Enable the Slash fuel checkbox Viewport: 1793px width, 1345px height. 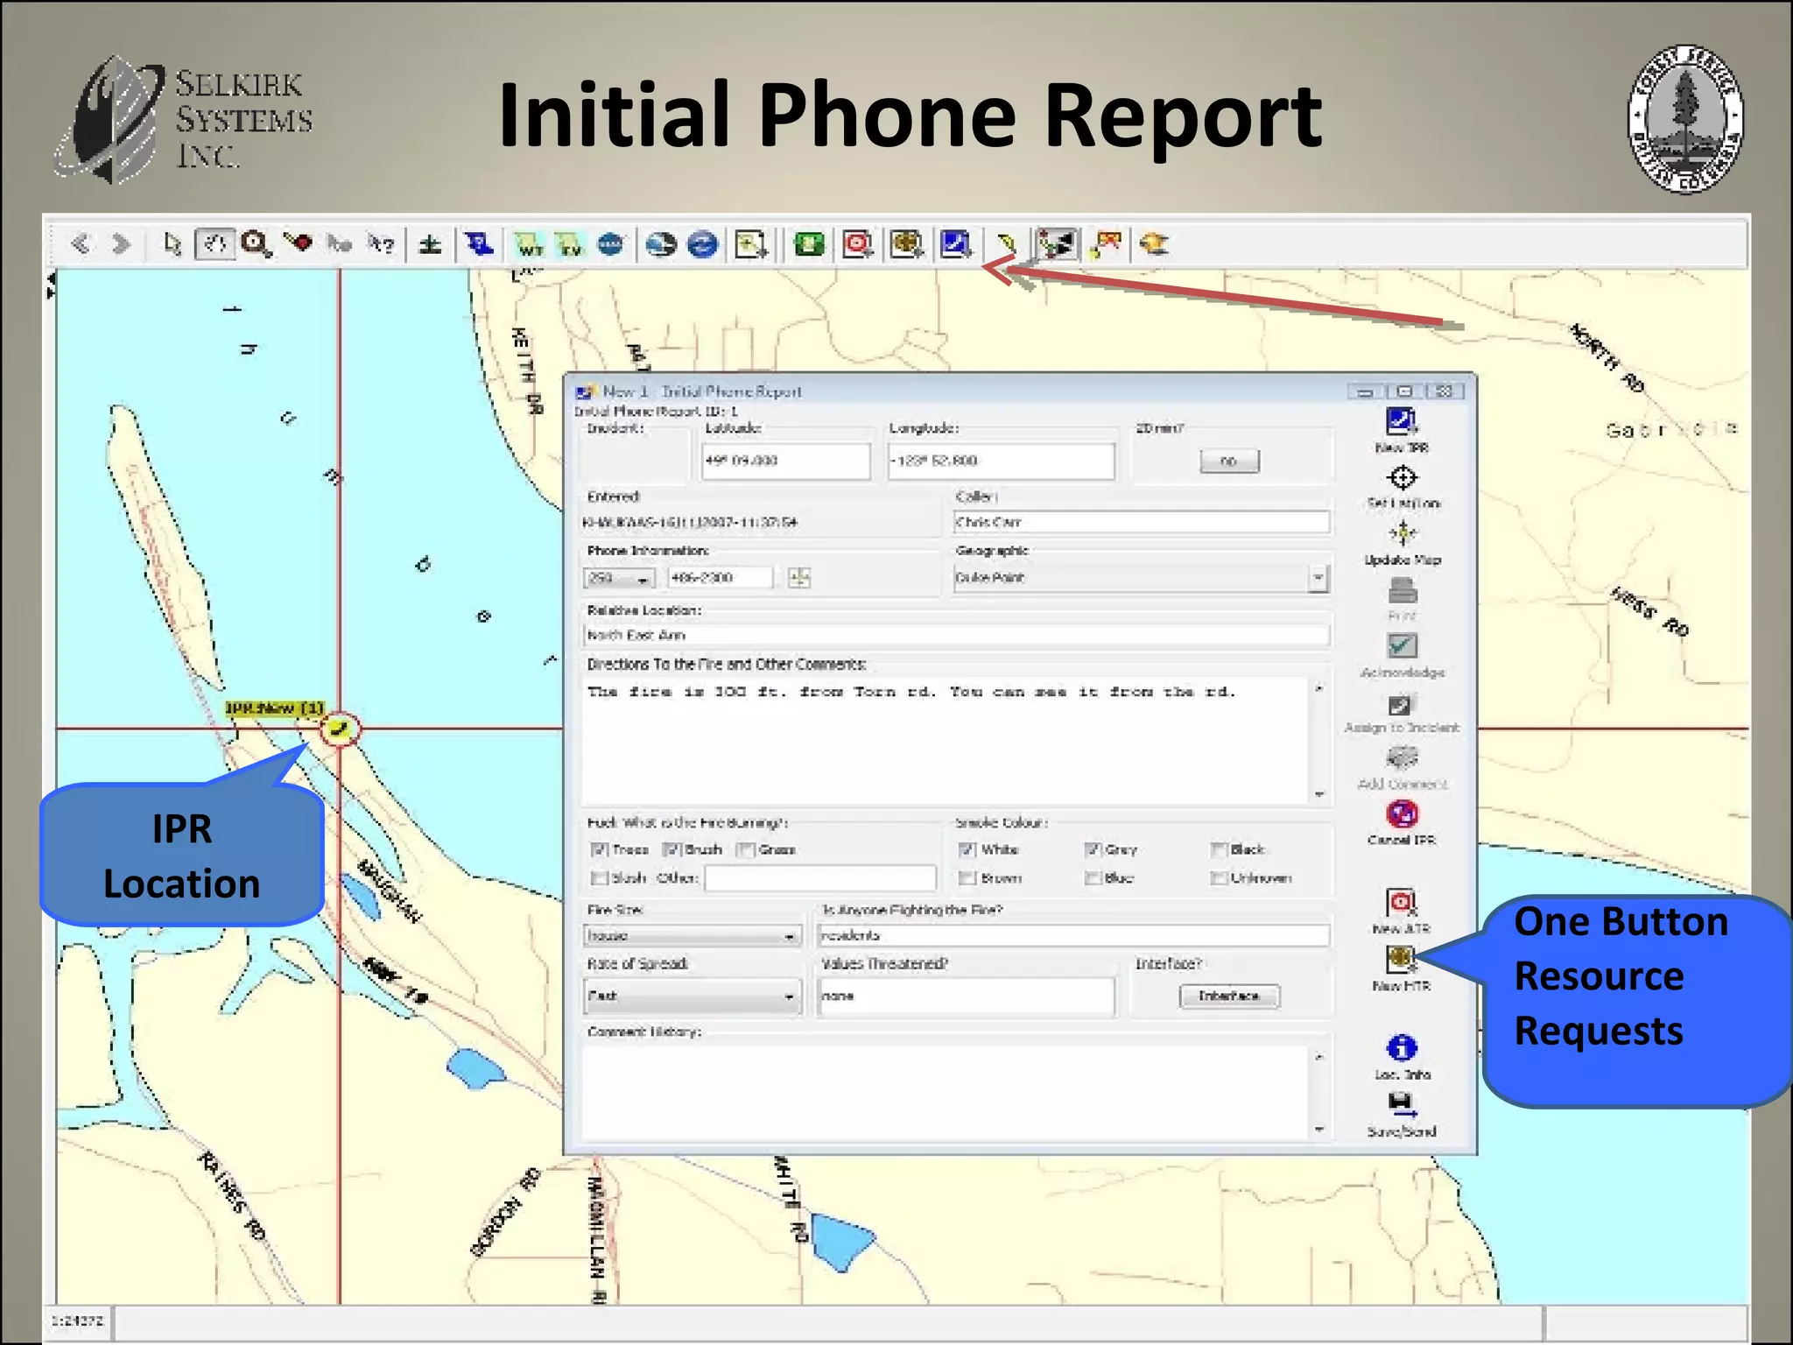click(x=600, y=877)
